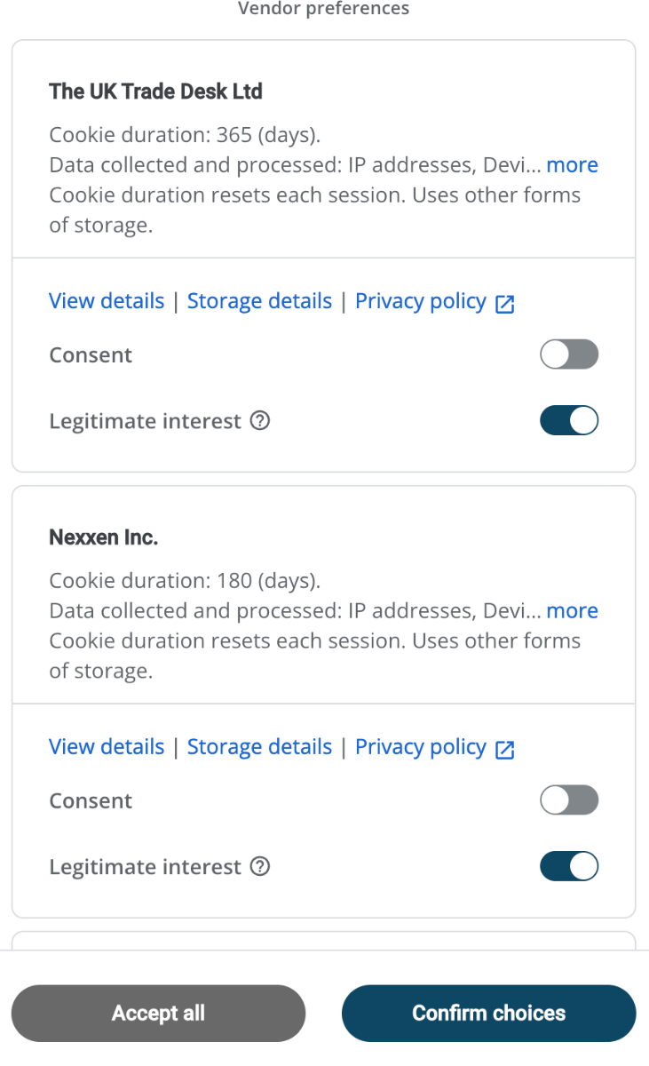This screenshot has height=1066, width=649.
Task: Enable Consent toggle for Nexxen Inc.
Action: (569, 801)
